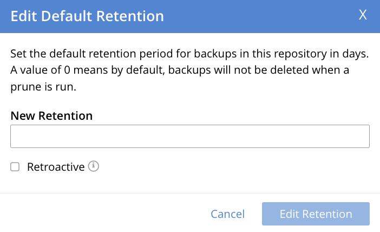The image size is (380, 232).
Task: Click the sentence about default retention period
Action: pyautogui.click(x=189, y=55)
